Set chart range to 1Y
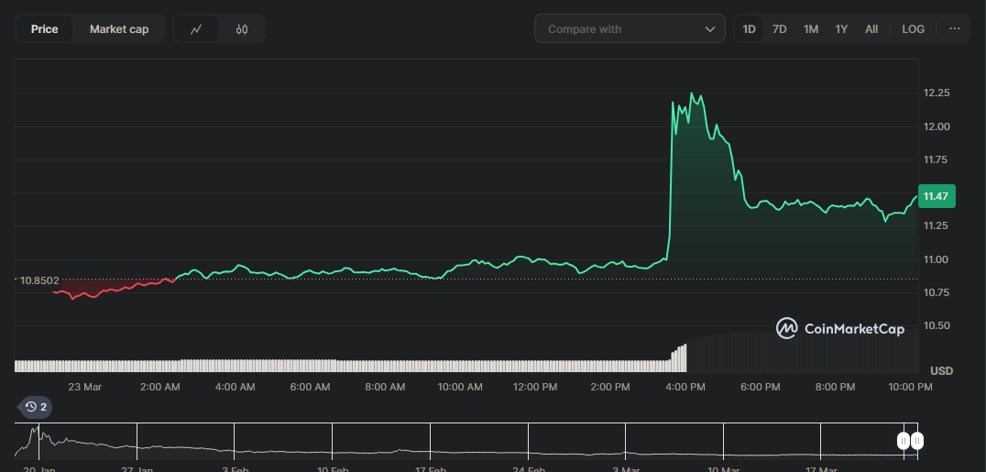Screen dimensions: 986x472 pos(841,29)
